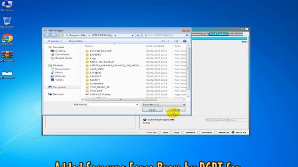Toggle the preview pane icon
The width and height of the screenshot is (298, 167).
[x=176, y=41]
